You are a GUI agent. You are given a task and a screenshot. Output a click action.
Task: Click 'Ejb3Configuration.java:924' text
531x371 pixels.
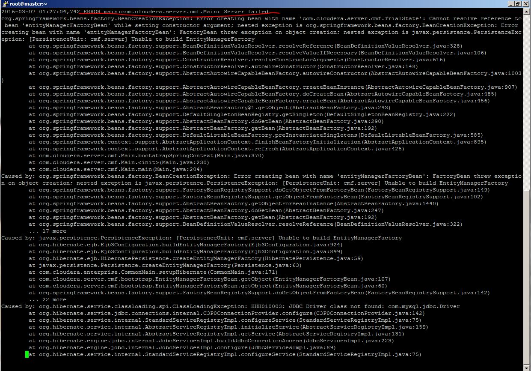click(x=294, y=245)
